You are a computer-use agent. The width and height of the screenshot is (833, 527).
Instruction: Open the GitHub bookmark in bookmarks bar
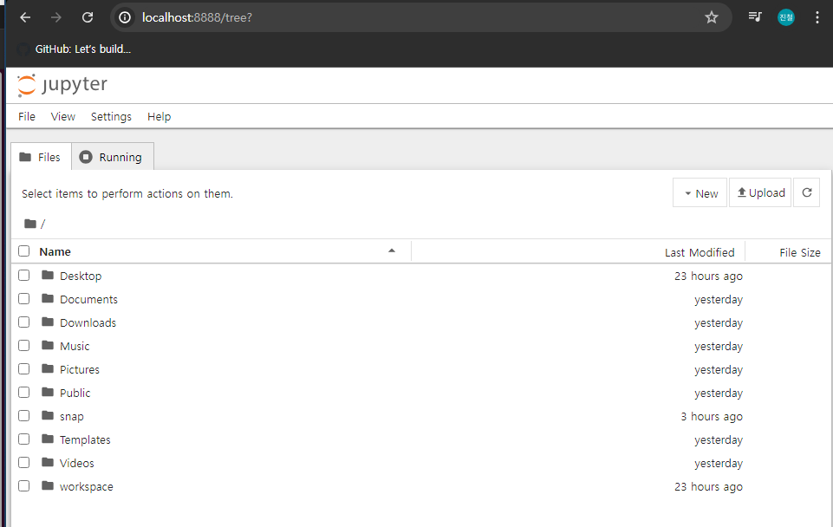pyautogui.click(x=74, y=49)
